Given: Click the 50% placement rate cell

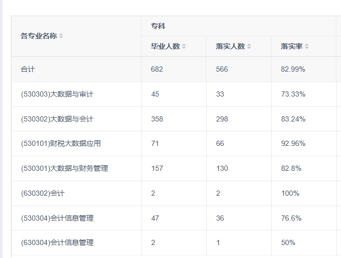Looking at the screenshot, I should coord(288,242).
